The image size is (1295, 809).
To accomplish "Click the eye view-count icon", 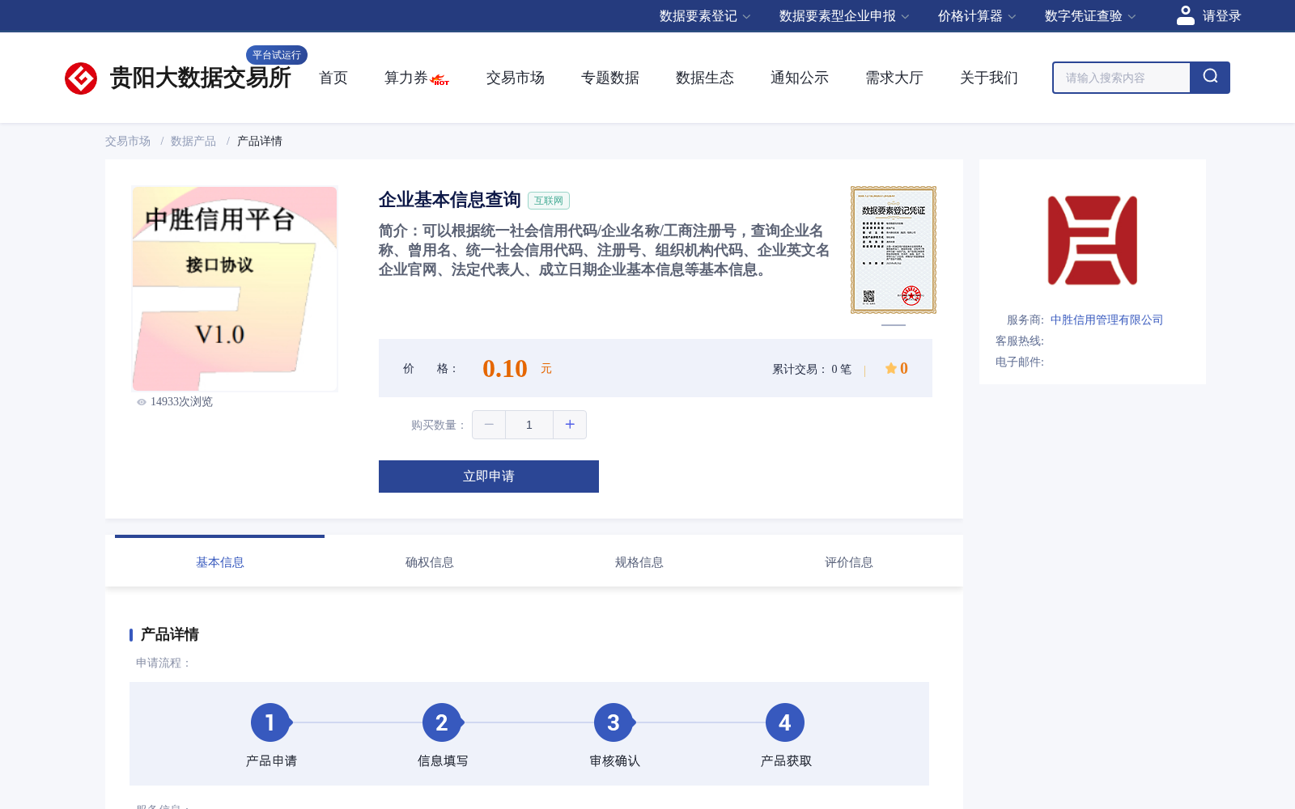I will 142,402.
